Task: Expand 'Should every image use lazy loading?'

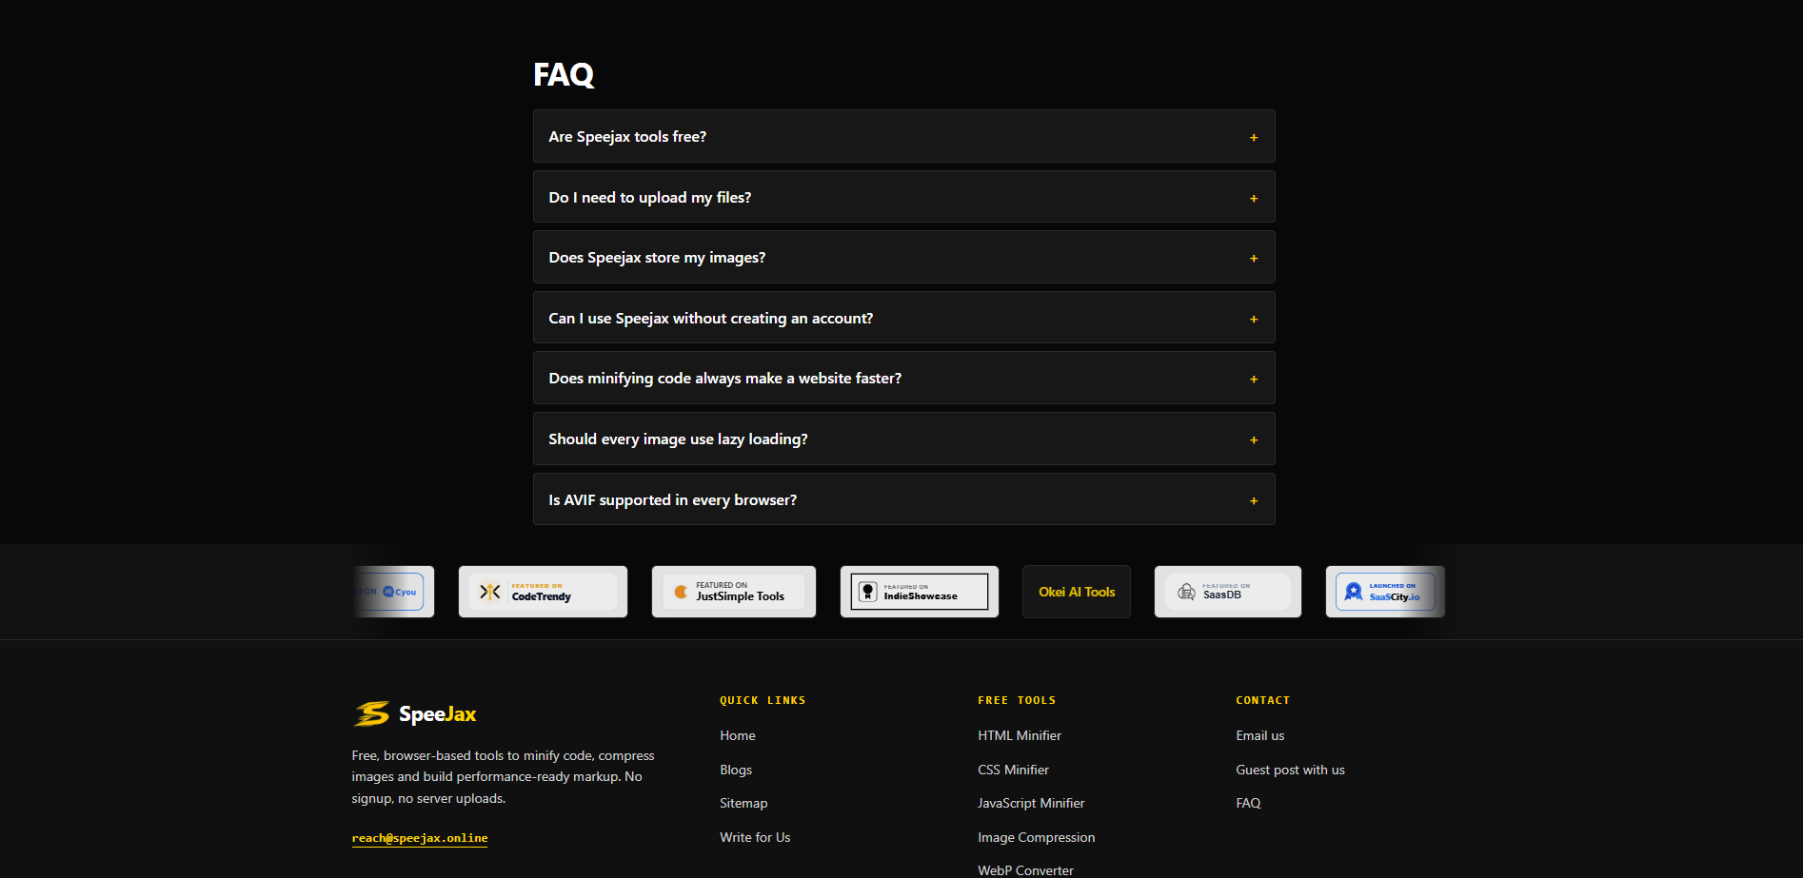Action: [x=903, y=439]
